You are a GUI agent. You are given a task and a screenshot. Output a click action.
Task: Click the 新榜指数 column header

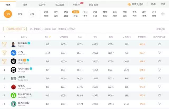pyautogui.click(x=142, y=37)
